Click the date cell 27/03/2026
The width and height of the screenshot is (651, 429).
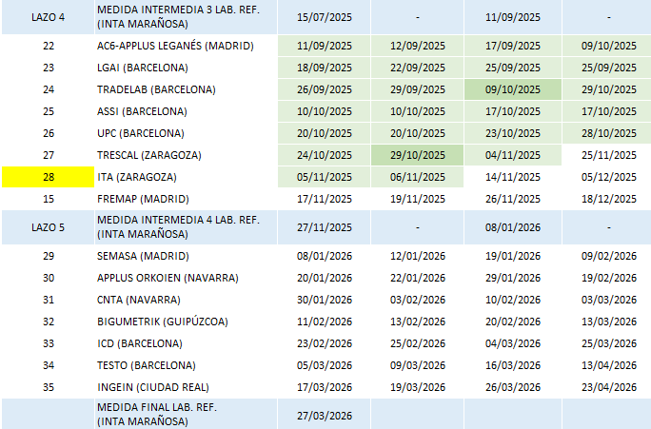[x=325, y=415]
